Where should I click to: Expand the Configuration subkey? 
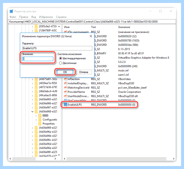coord(36,120)
